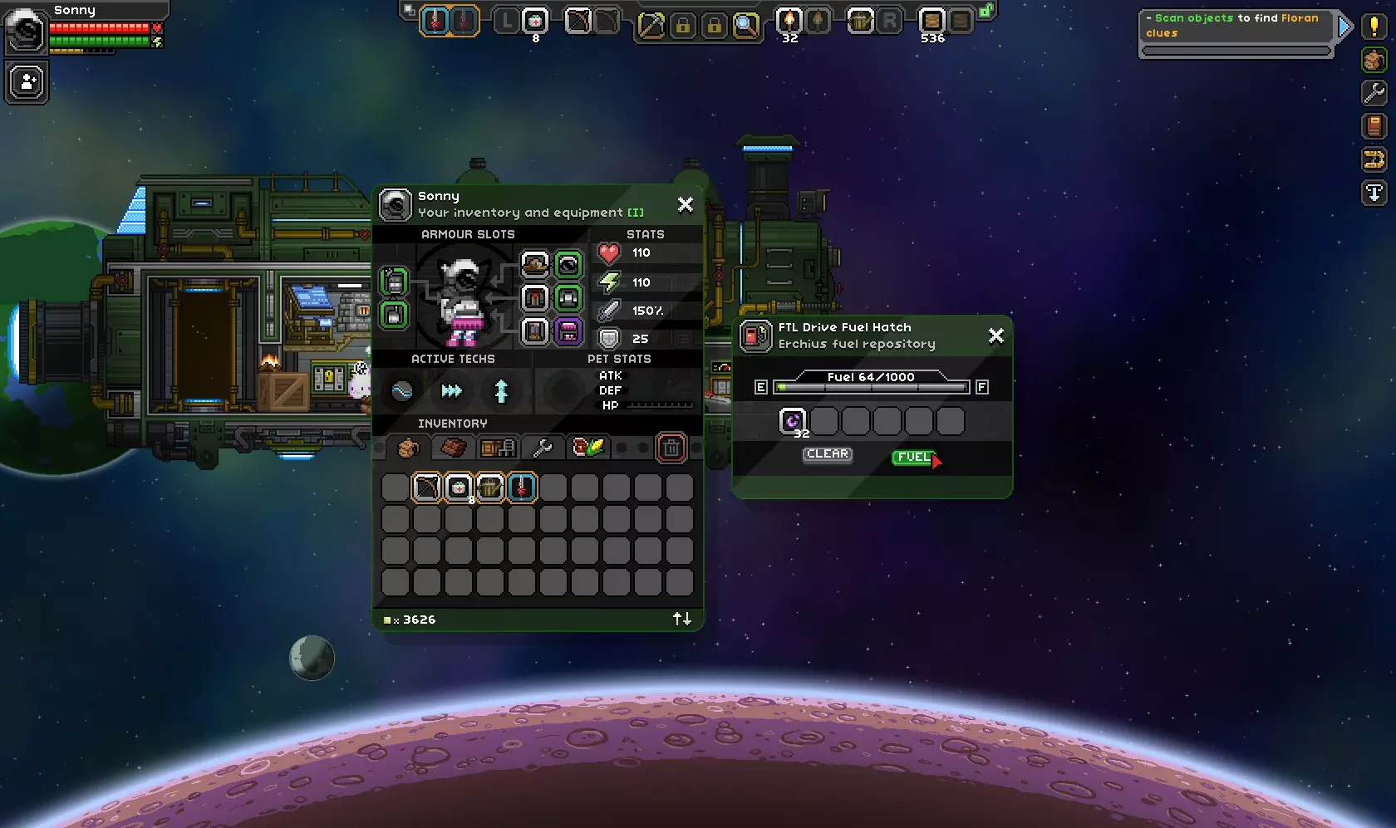Select the watering can hotbar slot

tap(860, 21)
